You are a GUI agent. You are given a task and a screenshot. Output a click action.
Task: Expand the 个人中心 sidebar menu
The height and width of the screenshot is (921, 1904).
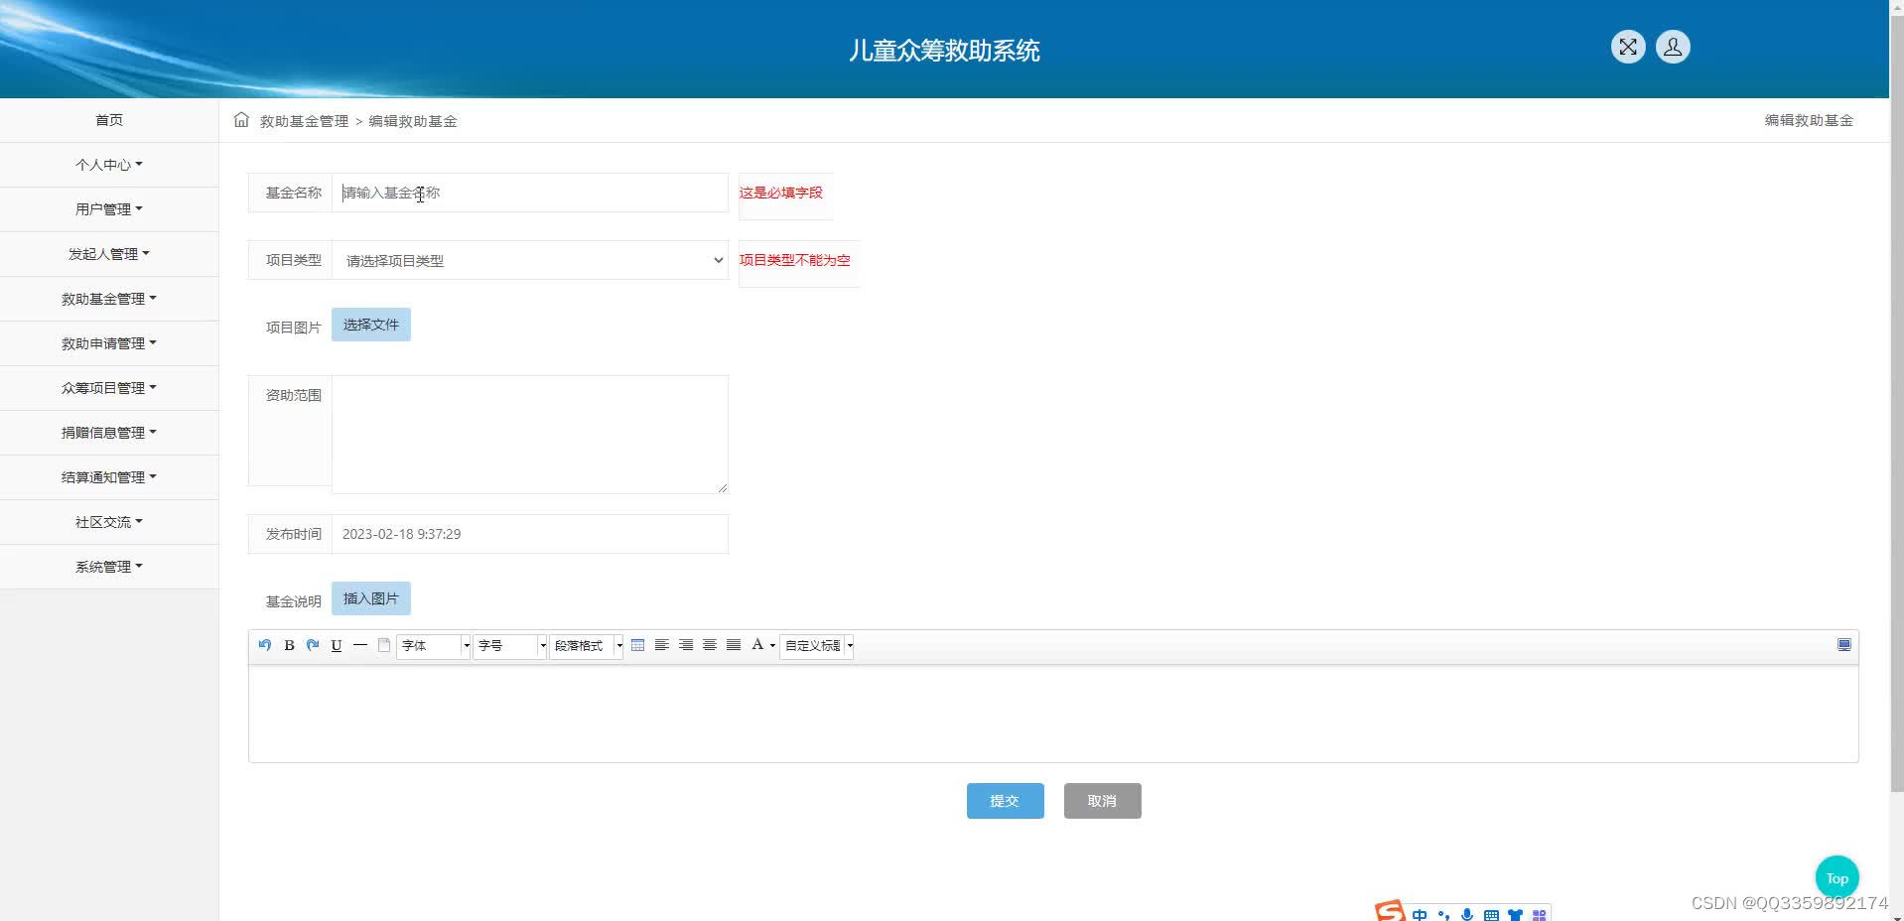click(109, 165)
